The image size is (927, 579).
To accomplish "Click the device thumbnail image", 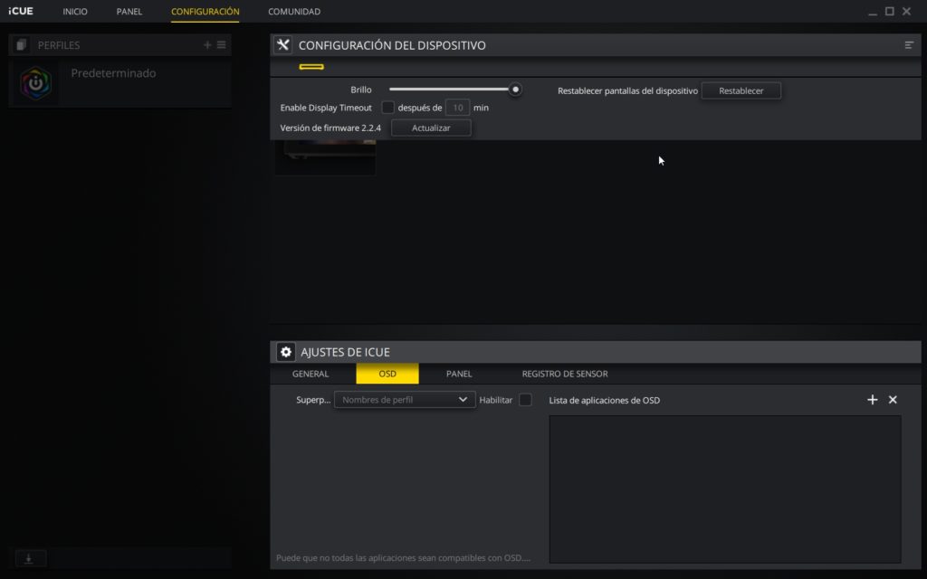I will (325, 157).
